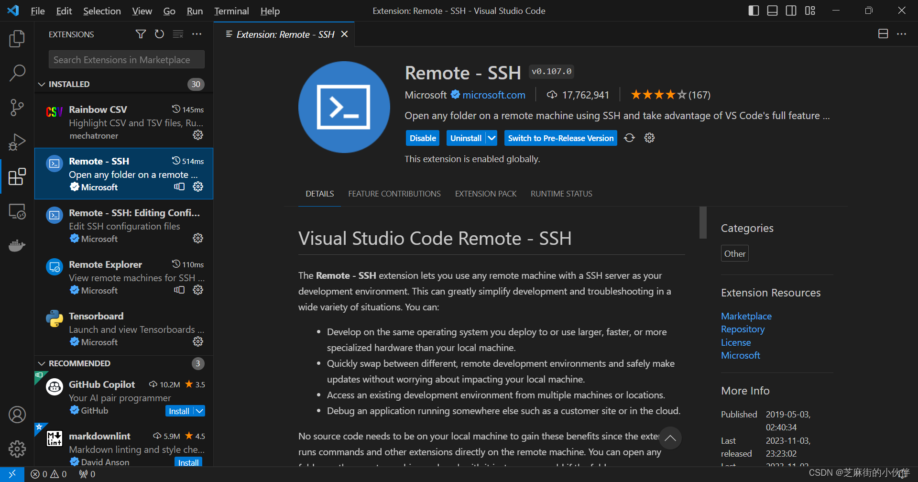Refresh the extensions list
The image size is (918, 482).
coord(159,34)
